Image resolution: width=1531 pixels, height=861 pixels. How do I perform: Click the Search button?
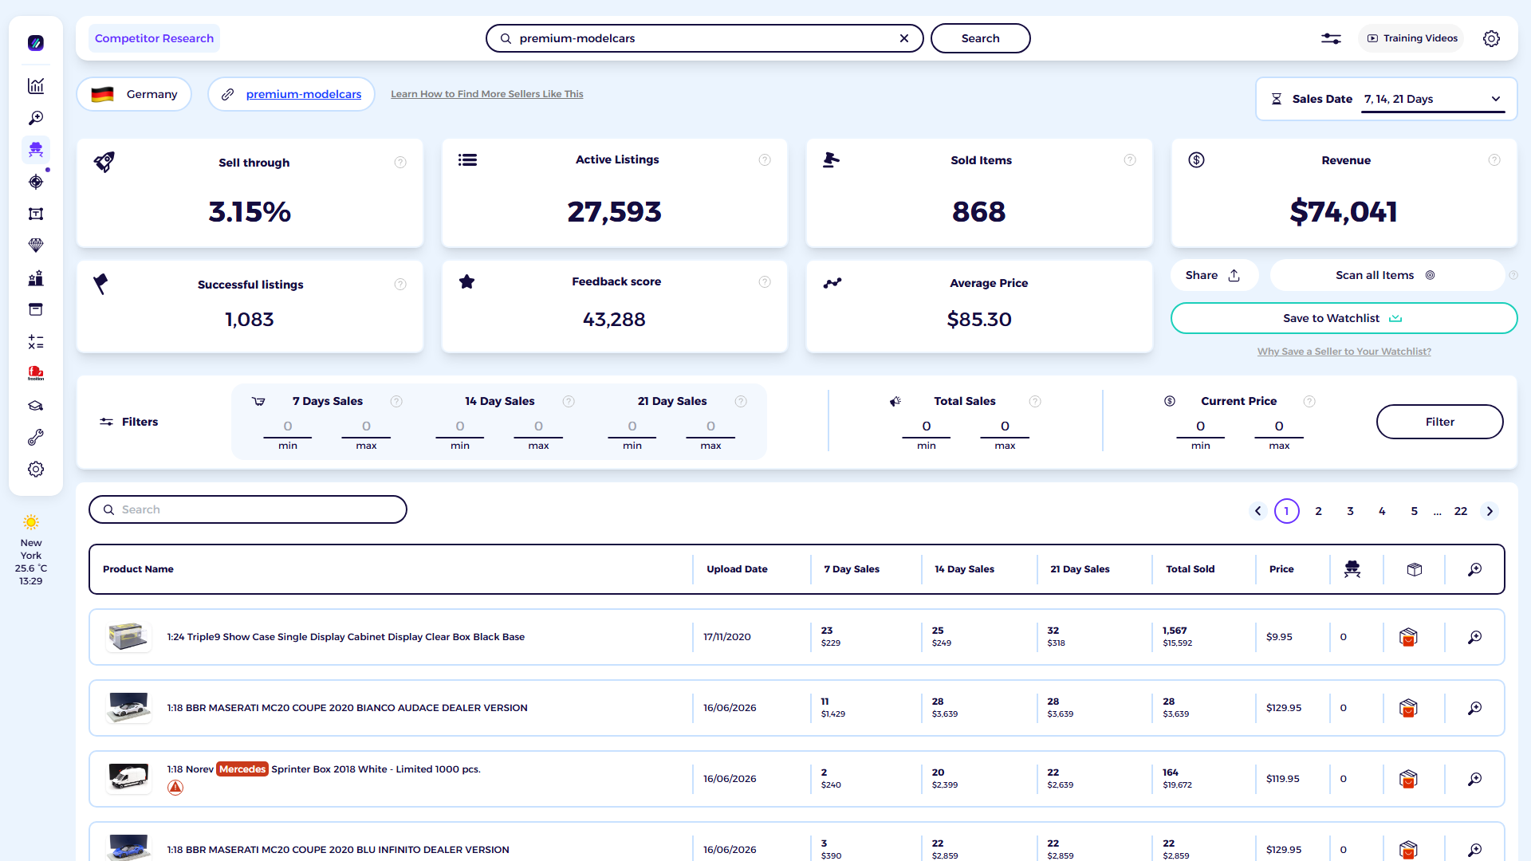point(980,38)
